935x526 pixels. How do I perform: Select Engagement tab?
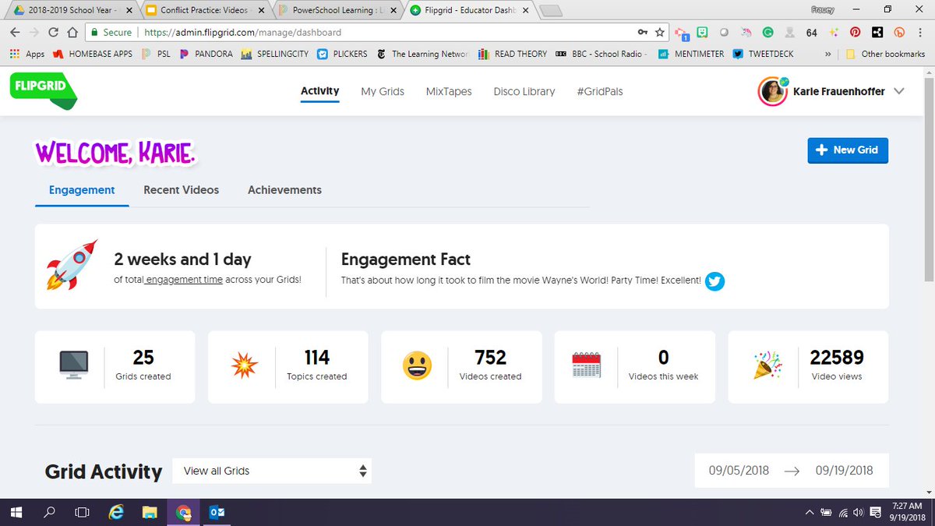(82, 190)
